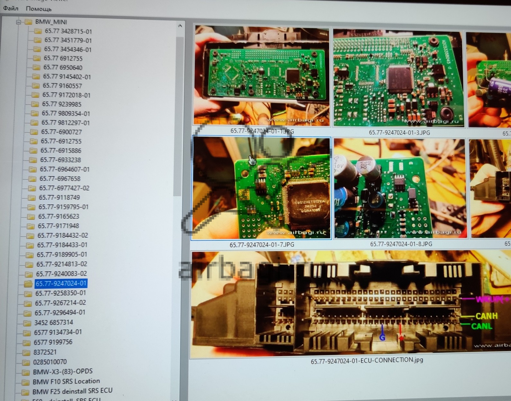Click the folder tree scrollbar up arrow
The height and width of the screenshot is (401, 511).
(x=180, y=26)
